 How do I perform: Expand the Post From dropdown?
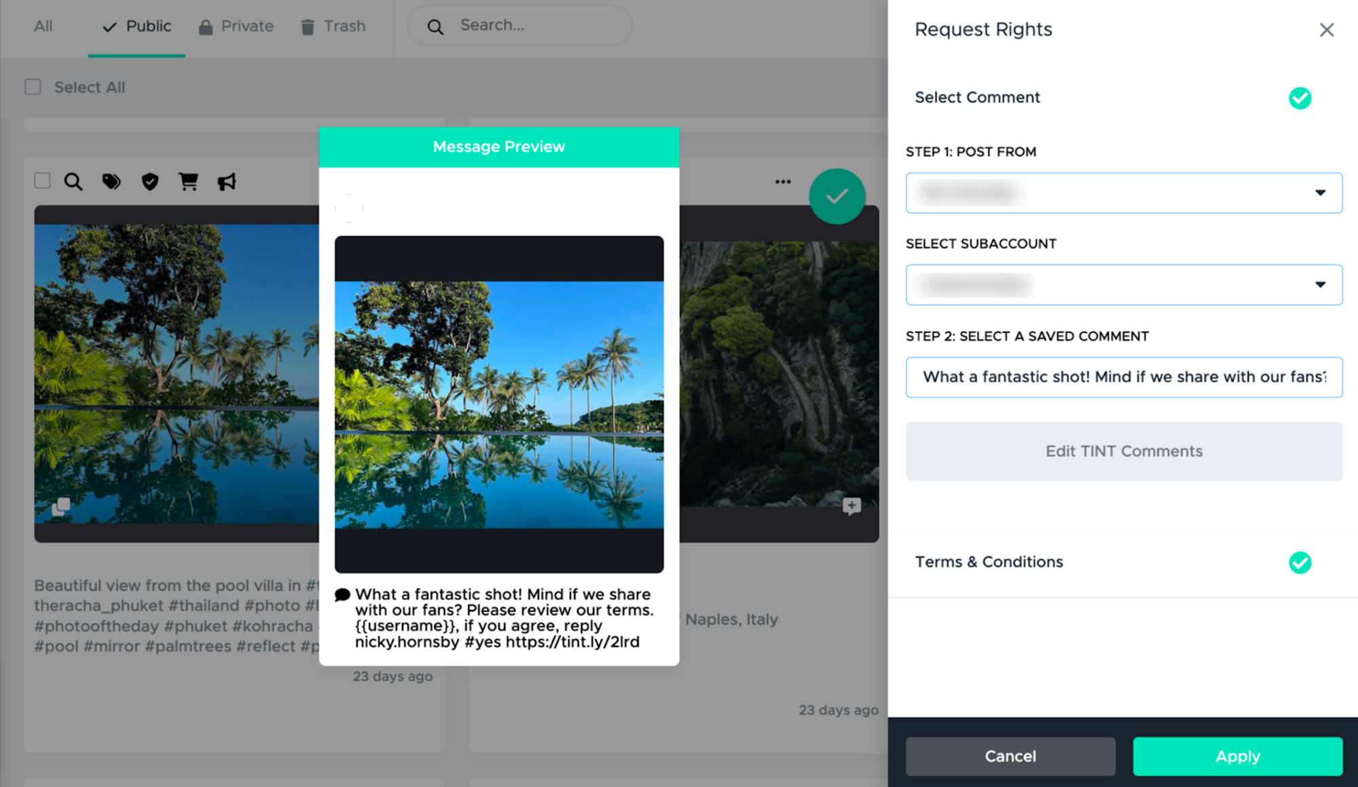click(1319, 192)
